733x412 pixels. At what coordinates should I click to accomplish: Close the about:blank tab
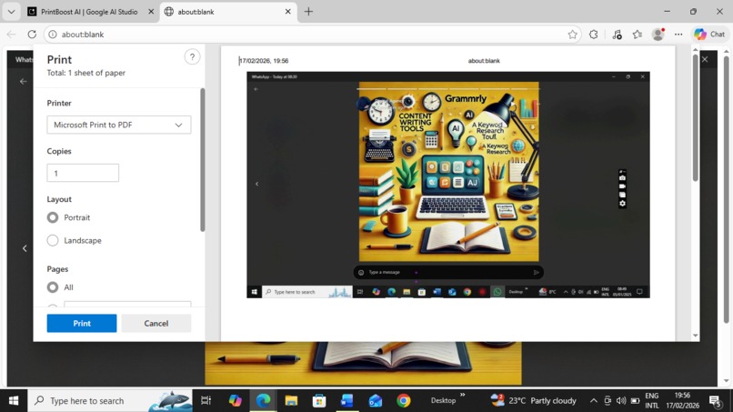tap(288, 12)
